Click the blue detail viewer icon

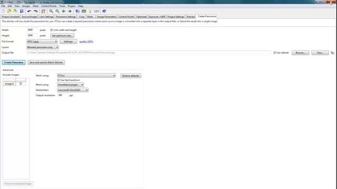pyautogui.click(x=104, y=11)
